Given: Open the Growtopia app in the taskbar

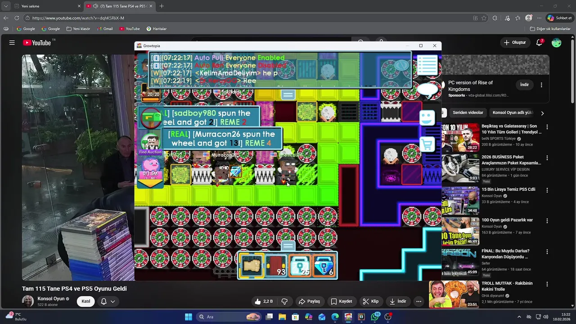Looking at the screenshot, I should [348, 317].
